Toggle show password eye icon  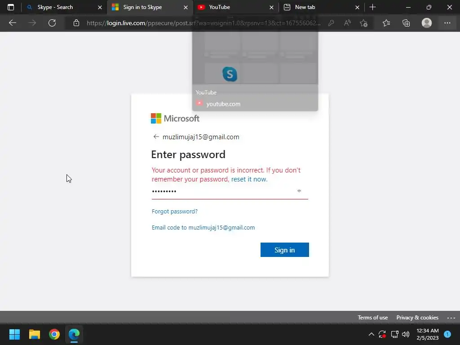(x=299, y=191)
